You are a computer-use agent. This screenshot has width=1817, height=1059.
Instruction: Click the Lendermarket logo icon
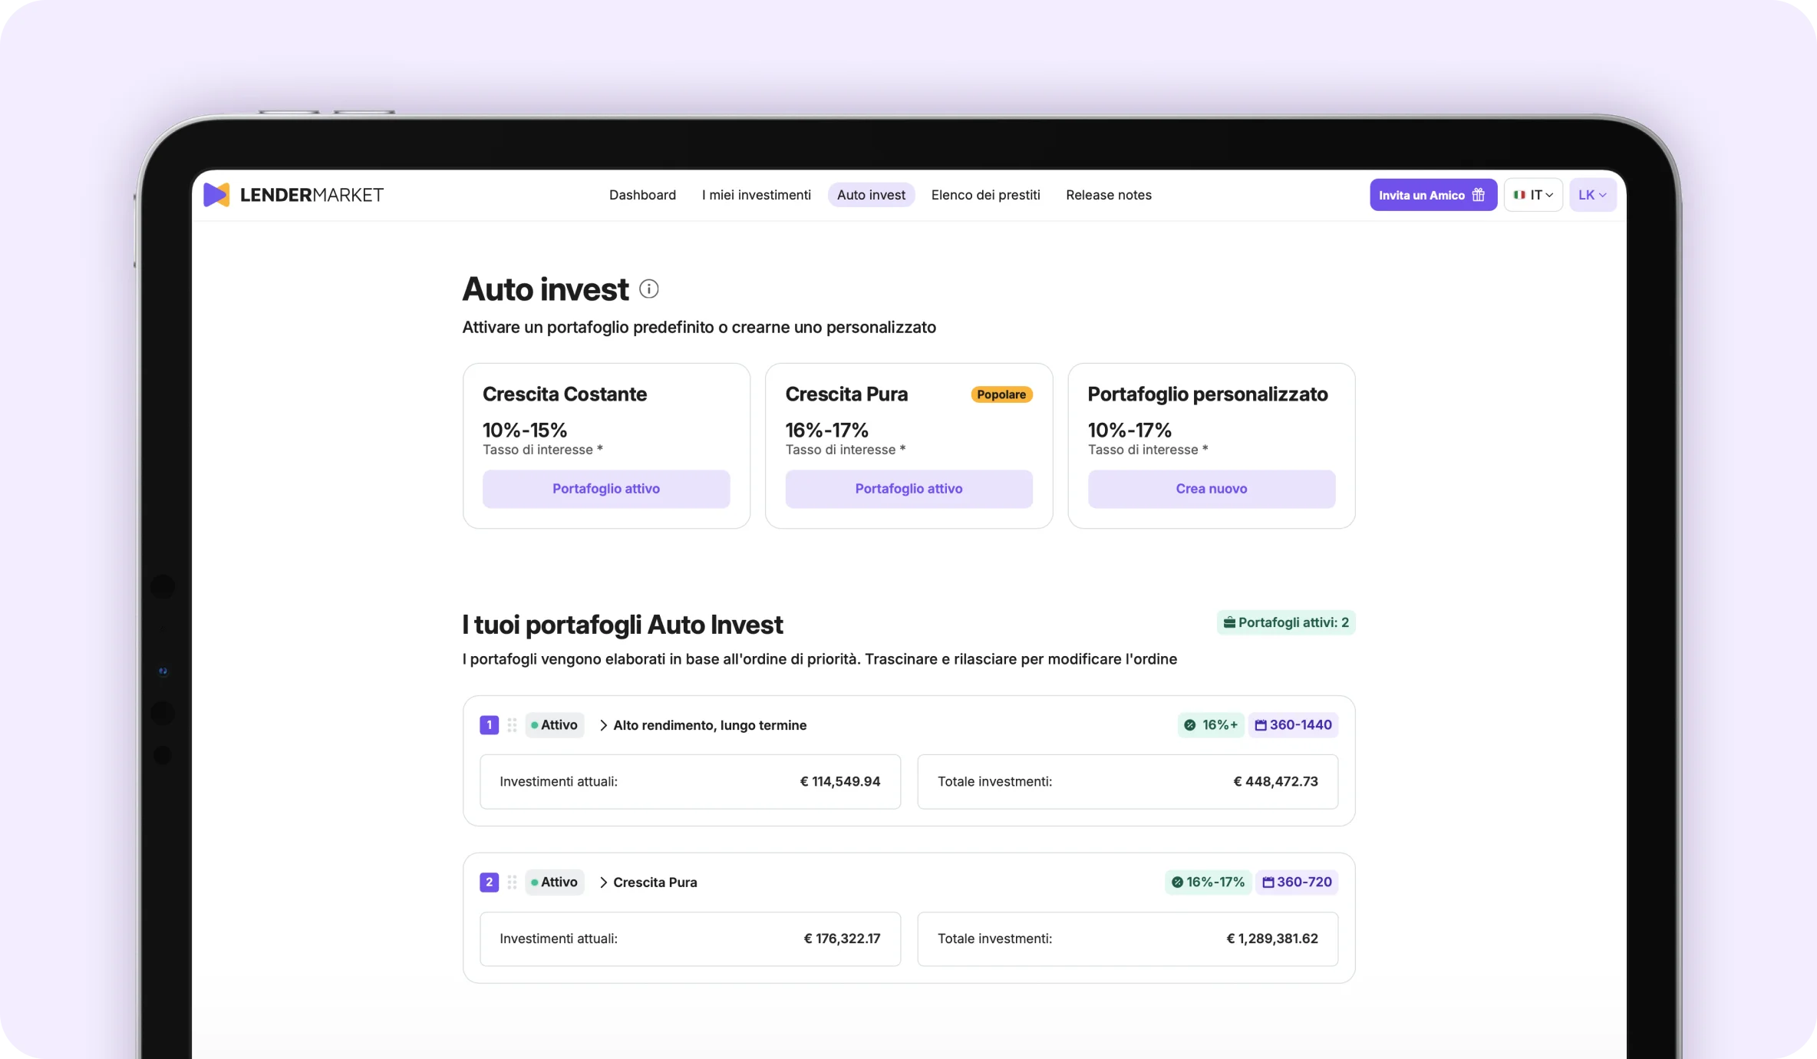(x=216, y=195)
